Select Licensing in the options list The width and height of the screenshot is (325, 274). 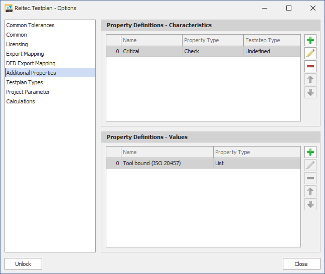pyautogui.click(x=17, y=44)
